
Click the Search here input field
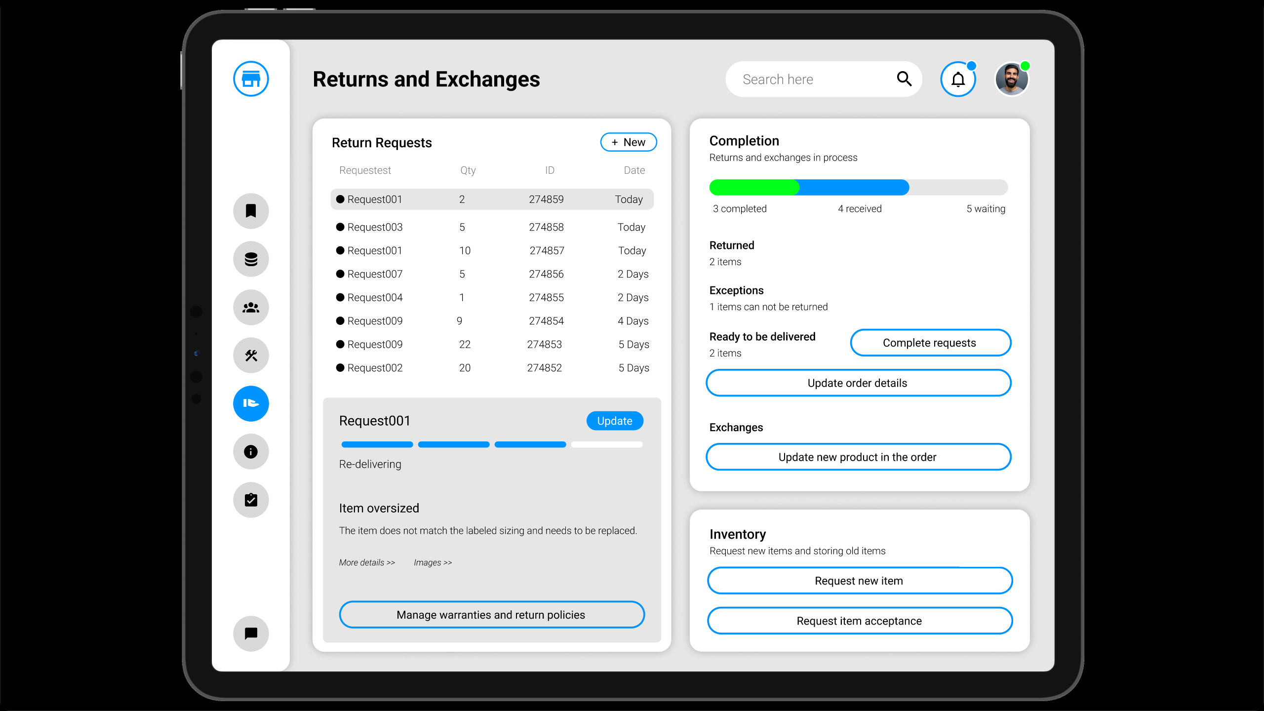[x=810, y=79]
